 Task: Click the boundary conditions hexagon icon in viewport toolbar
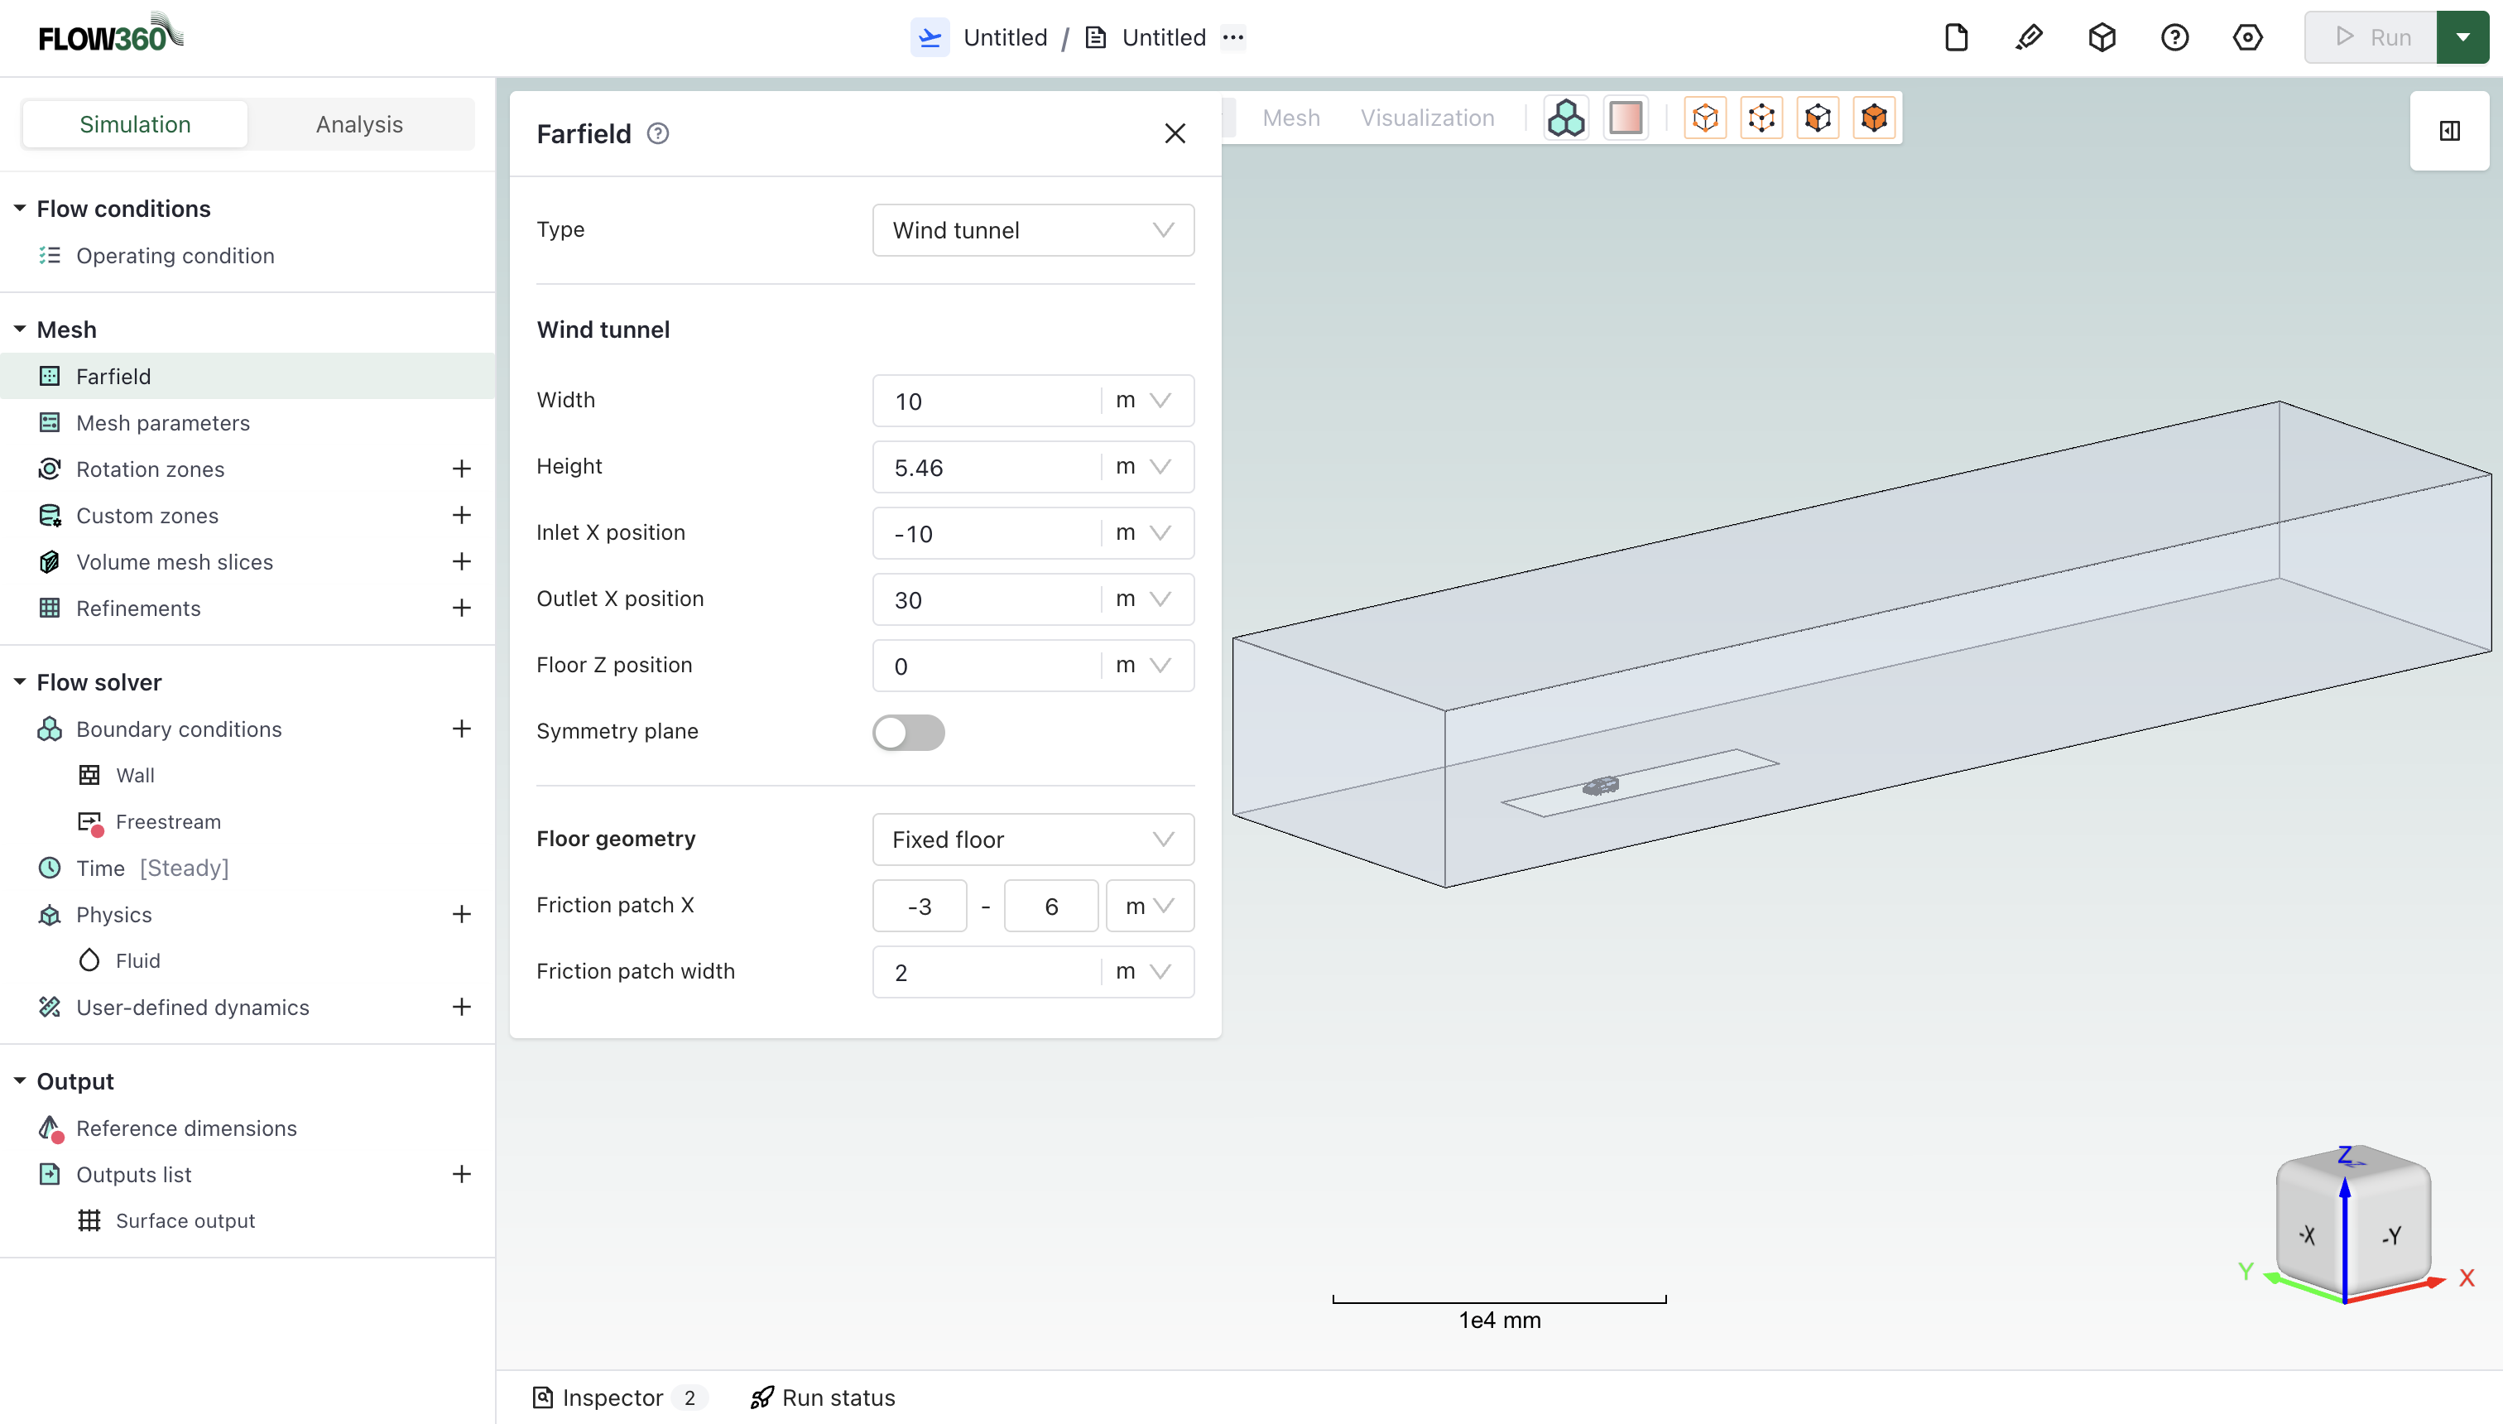1565,117
